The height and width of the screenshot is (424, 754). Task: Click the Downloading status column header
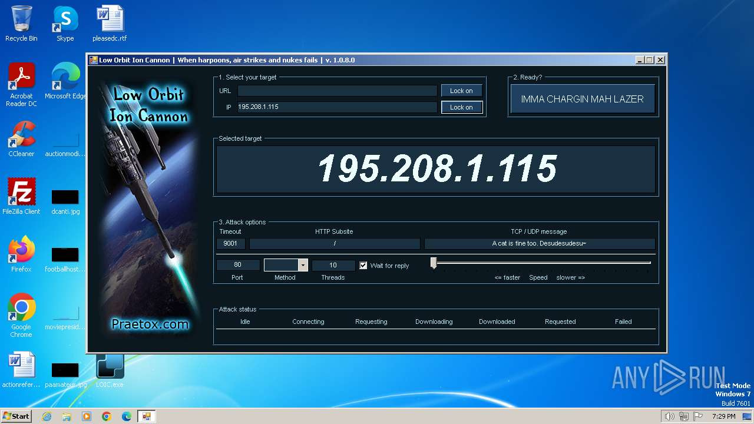tap(434, 322)
